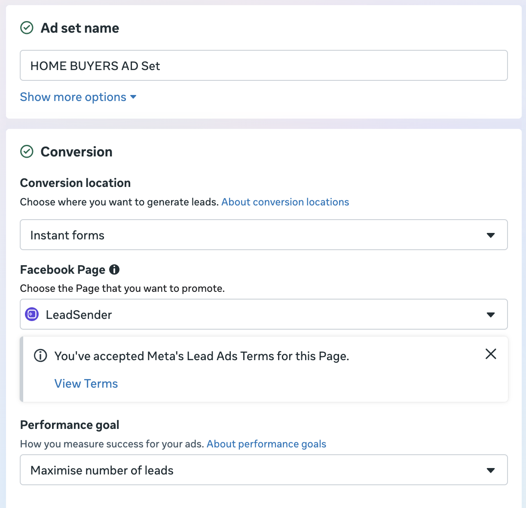
Task: Click the View Terms link
Action: coord(86,383)
